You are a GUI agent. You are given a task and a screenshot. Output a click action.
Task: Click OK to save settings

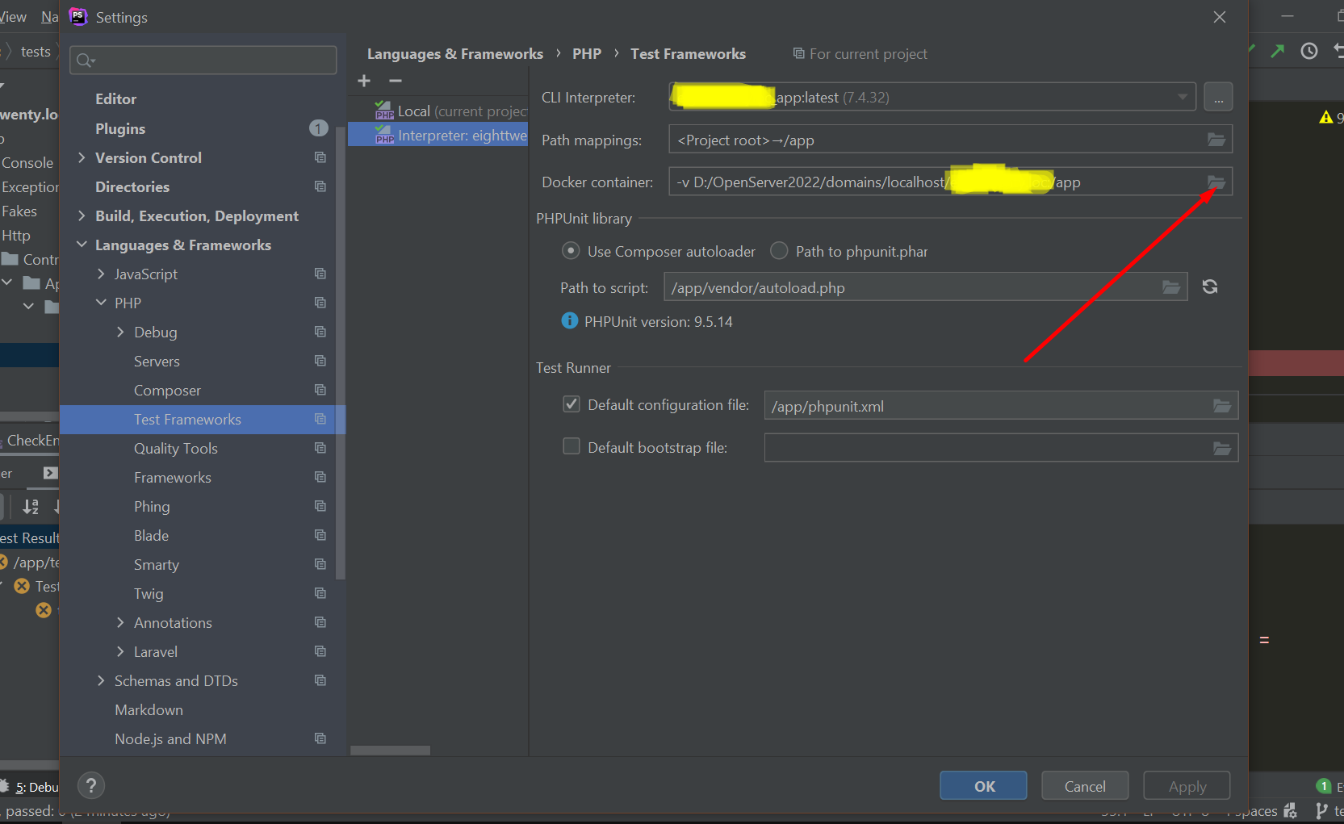tap(983, 785)
